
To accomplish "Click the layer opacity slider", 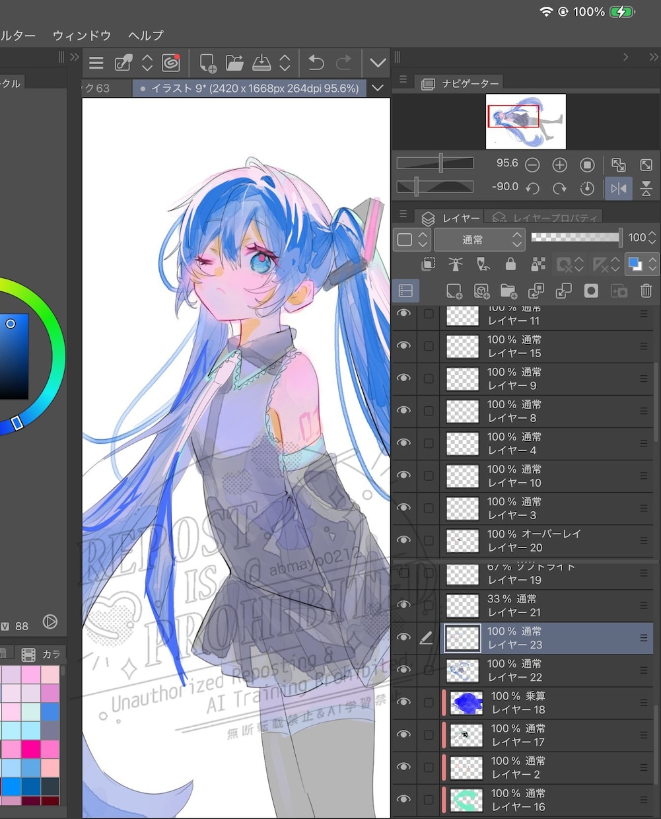I will (x=576, y=237).
